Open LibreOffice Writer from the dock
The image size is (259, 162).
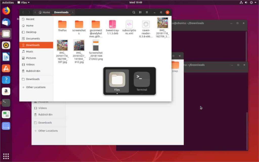tap(6, 57)
